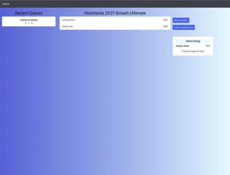The width and height of the screenshot is (230, 175).
Task: Click the HooHacks 2021 Smash Ultimate title
Action: tap(115, 13)
